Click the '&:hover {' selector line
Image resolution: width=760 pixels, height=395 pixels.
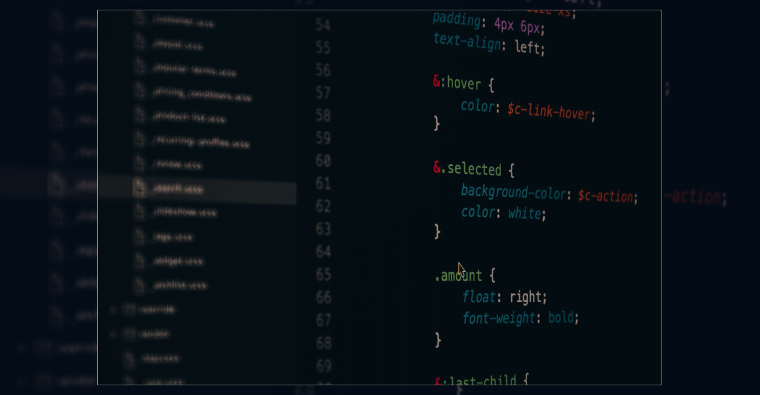pos(464,83)
